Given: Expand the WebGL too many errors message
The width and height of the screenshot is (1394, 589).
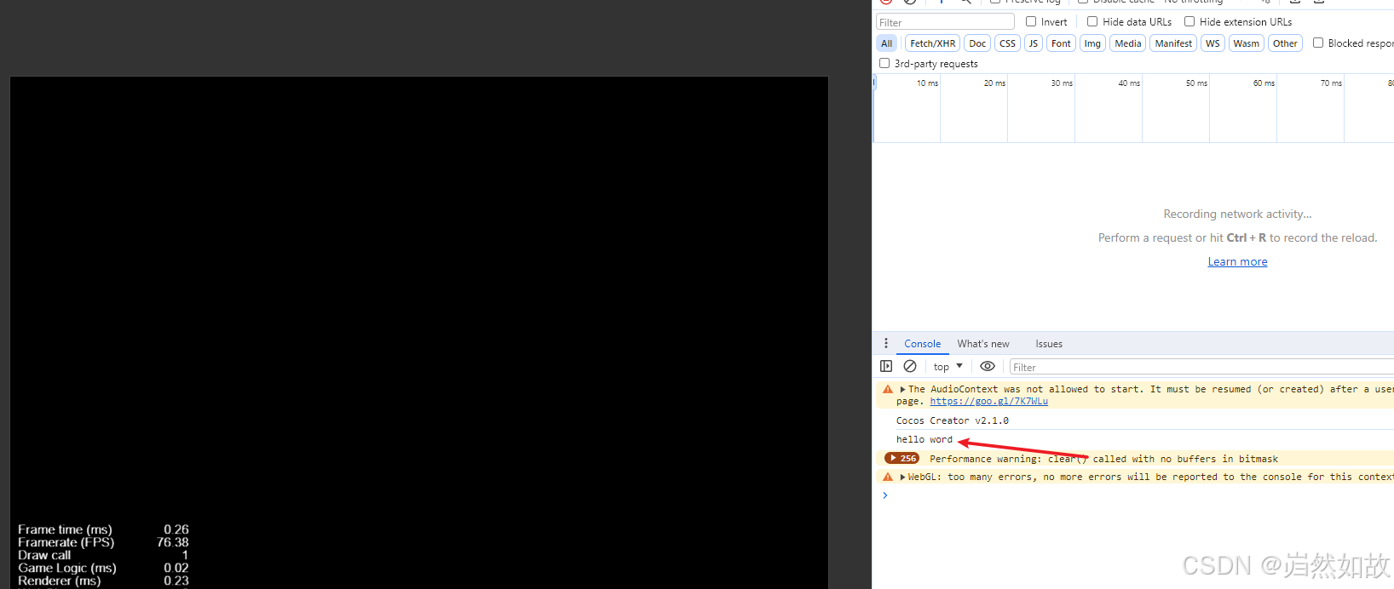Looking at the screenshot, I should pos(902,477).
